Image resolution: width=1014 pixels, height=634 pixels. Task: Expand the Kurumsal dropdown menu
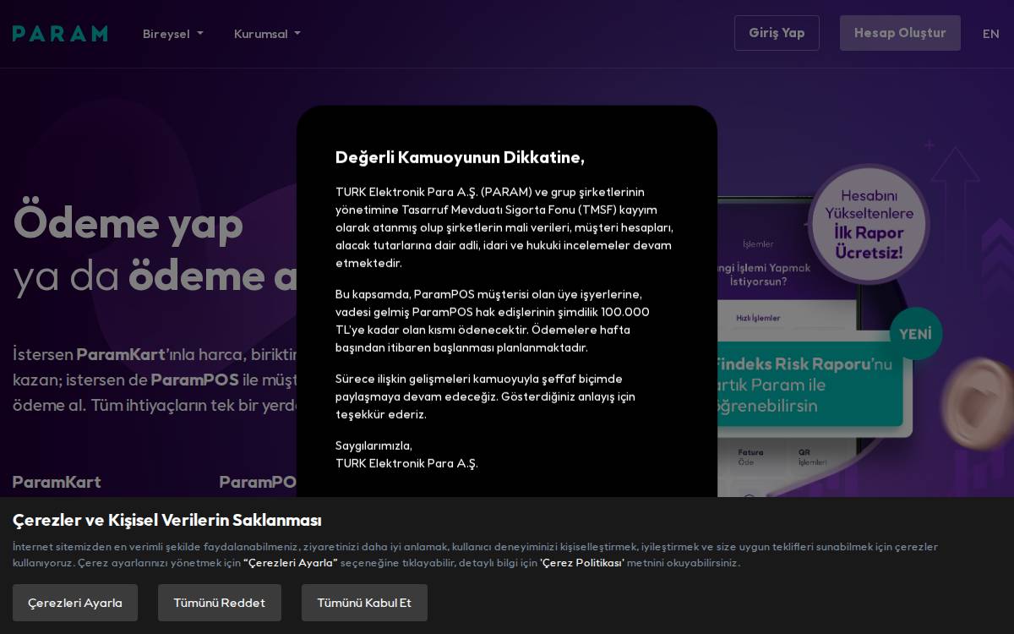coord(267,34)
